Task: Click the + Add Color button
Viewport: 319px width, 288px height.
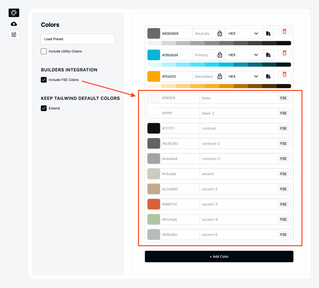Action: [x=219, y=256]
